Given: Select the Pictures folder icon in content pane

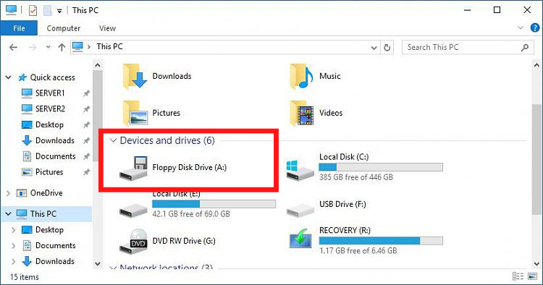Looking at the screenshot, I should tap(135, 113).
